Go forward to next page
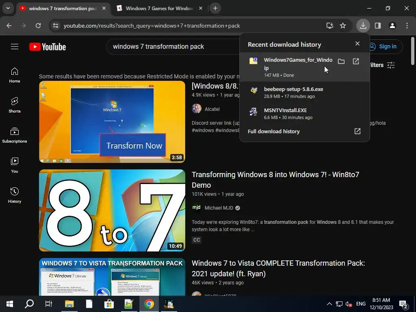This screenshot has width=416, height=312. point(24,26)
